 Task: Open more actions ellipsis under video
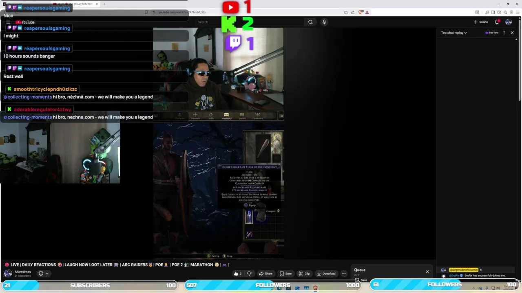(x=344, y=273)
